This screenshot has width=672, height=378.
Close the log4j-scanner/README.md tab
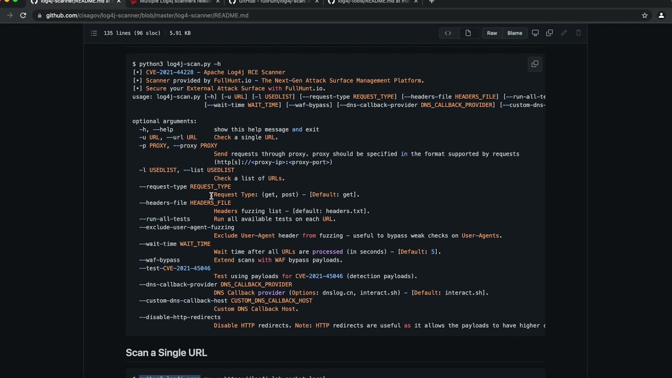pyautogui.click(x=119, y=2)
